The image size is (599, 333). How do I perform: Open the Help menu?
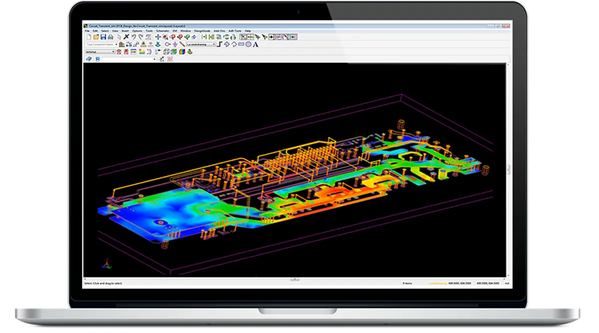click(x=248, y=31)
